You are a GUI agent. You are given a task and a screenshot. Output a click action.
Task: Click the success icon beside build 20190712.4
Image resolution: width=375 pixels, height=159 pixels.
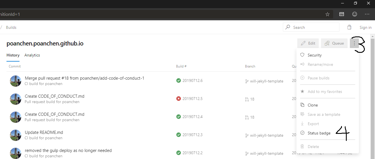point(179,117)
